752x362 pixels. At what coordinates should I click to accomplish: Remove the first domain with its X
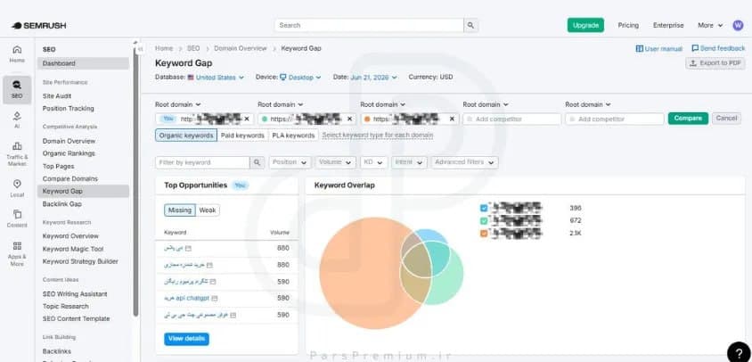(x=247, y=119)
